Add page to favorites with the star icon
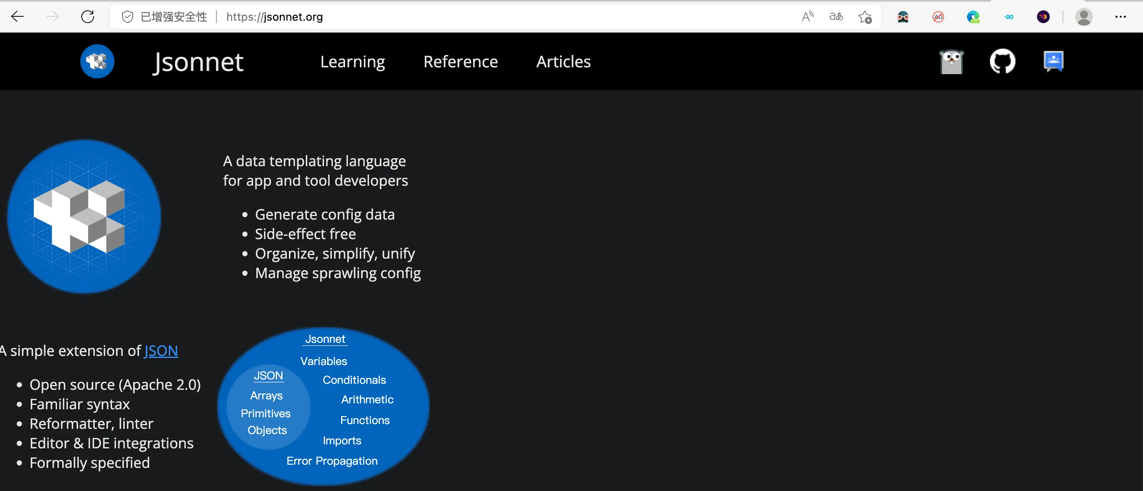Screen dimensions: 1143x491 click(864, 17)
